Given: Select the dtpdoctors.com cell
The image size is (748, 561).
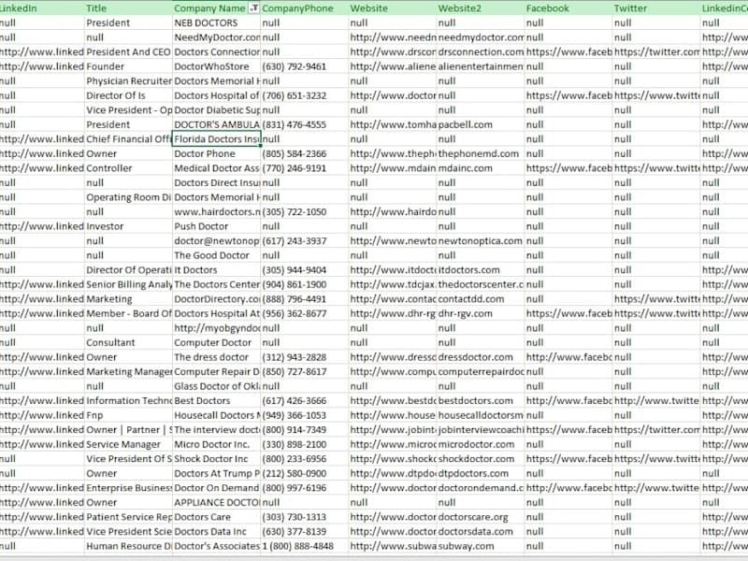Looking at the screenshot, I should pyautogui.click(x=481, y=474).
